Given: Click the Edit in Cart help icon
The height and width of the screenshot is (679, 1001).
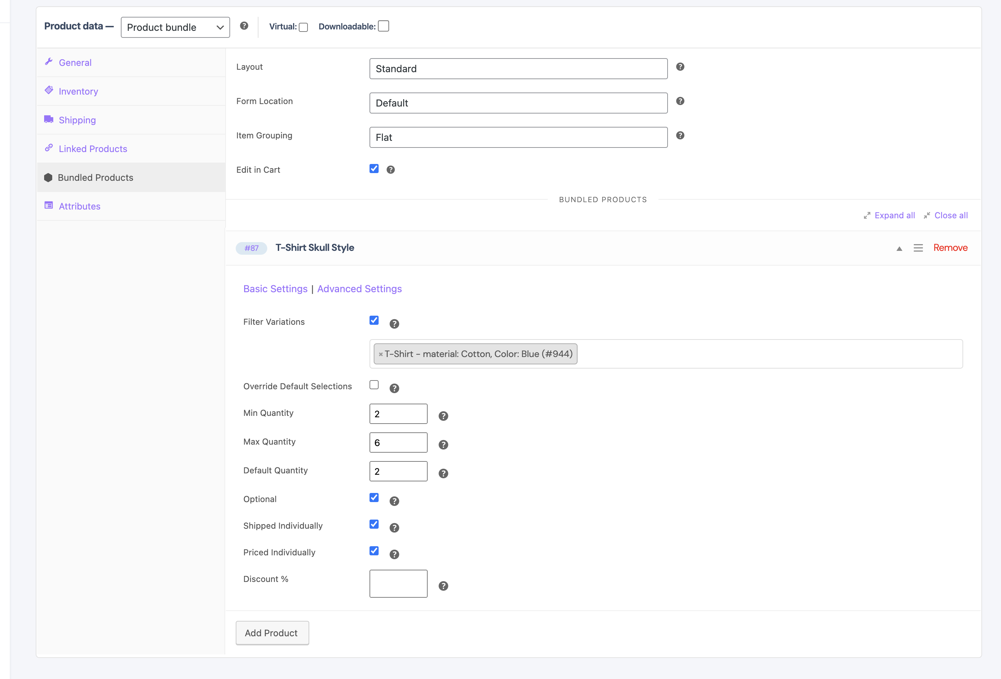Looking at the screenshot, I should [391, 170].
